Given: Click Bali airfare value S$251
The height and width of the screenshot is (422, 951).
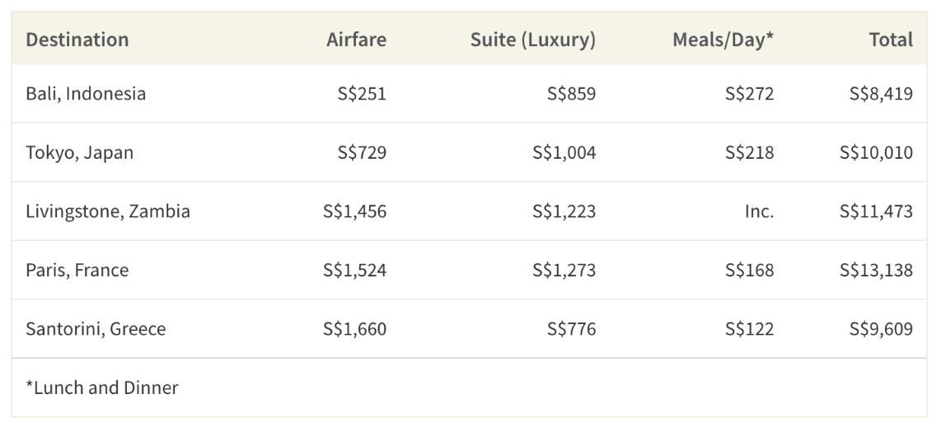Looking at the screenshot, I should coord(362,94).
